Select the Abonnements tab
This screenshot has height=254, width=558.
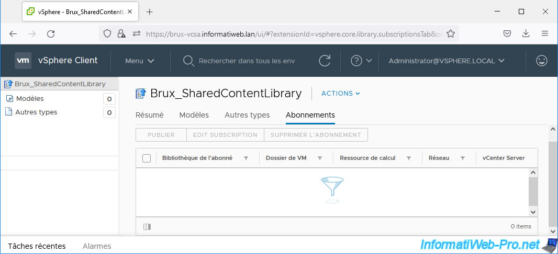click(x=310, y=115)
